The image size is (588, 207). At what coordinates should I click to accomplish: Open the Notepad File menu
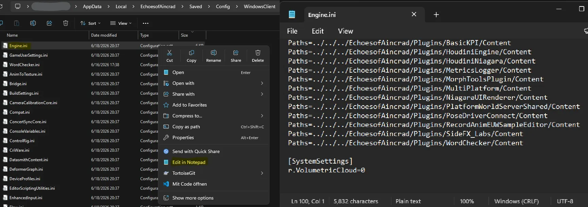[292, 31]
